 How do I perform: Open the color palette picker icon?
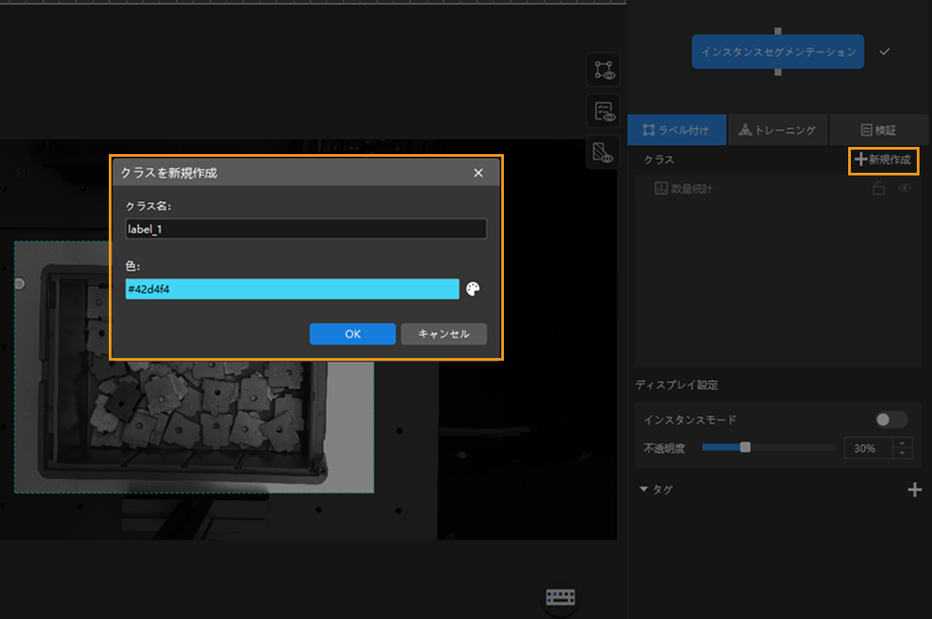473,289
